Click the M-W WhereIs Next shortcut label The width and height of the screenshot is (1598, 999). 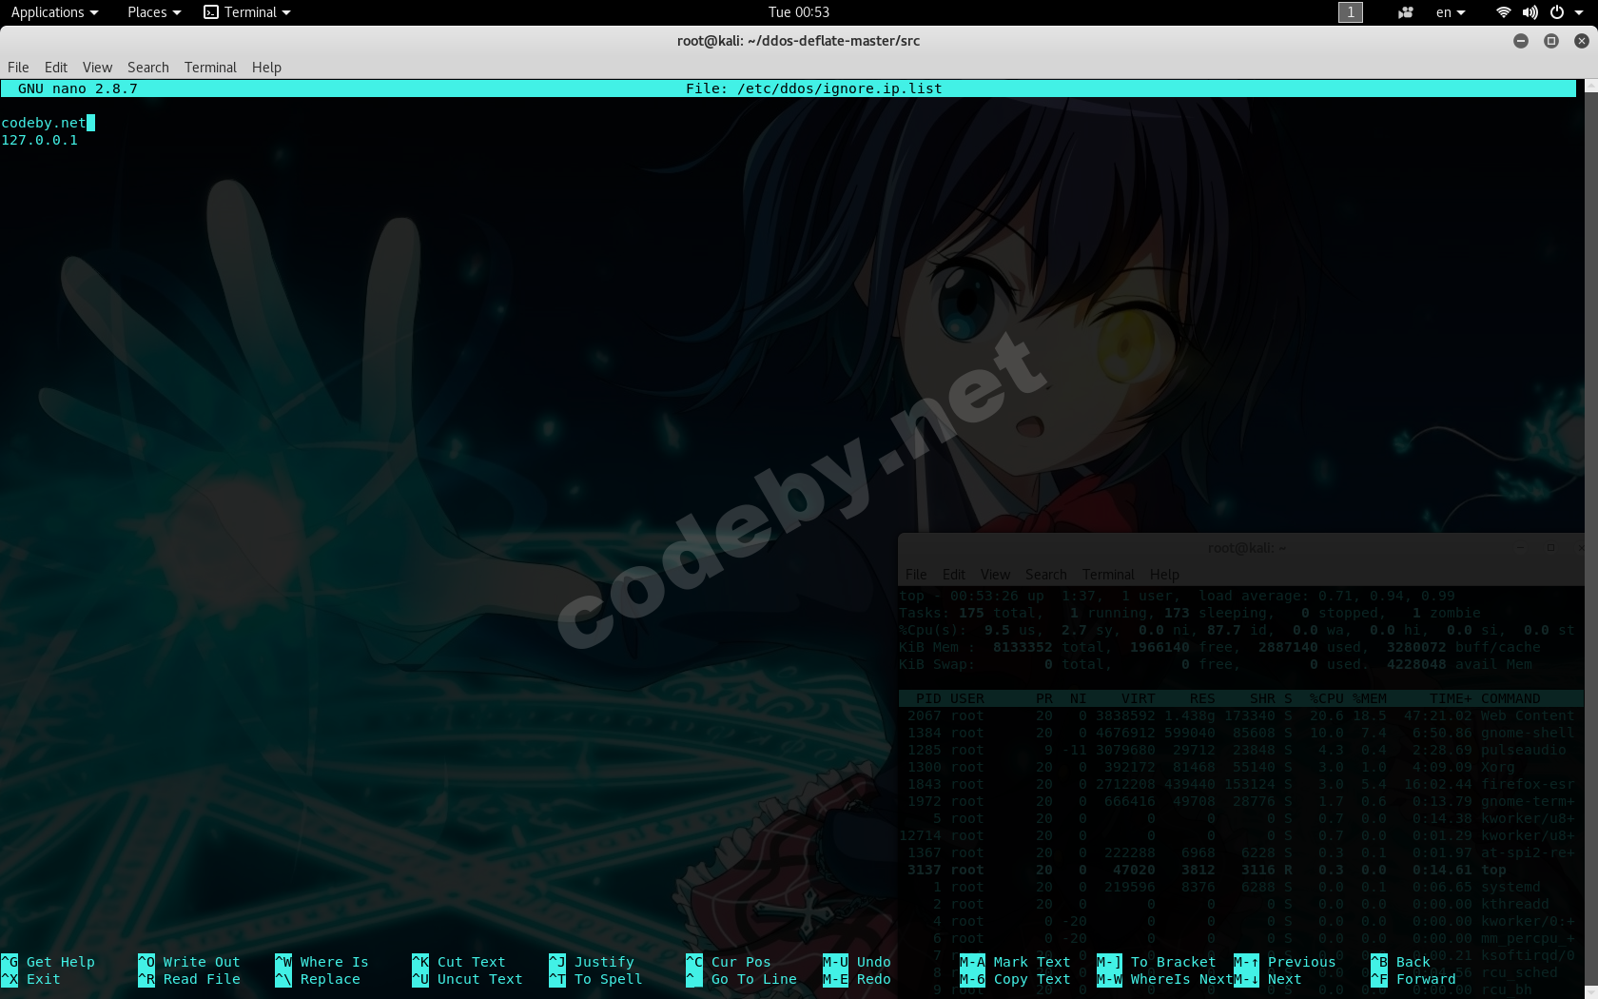coord(1165,979)
